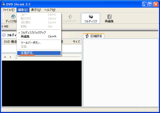Maximize the DVD Shrink window
160x113 pixels.
(150, 4)
